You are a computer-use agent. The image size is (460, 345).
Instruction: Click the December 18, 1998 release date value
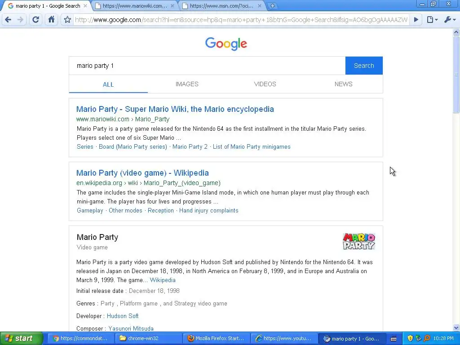pos(155,291)
